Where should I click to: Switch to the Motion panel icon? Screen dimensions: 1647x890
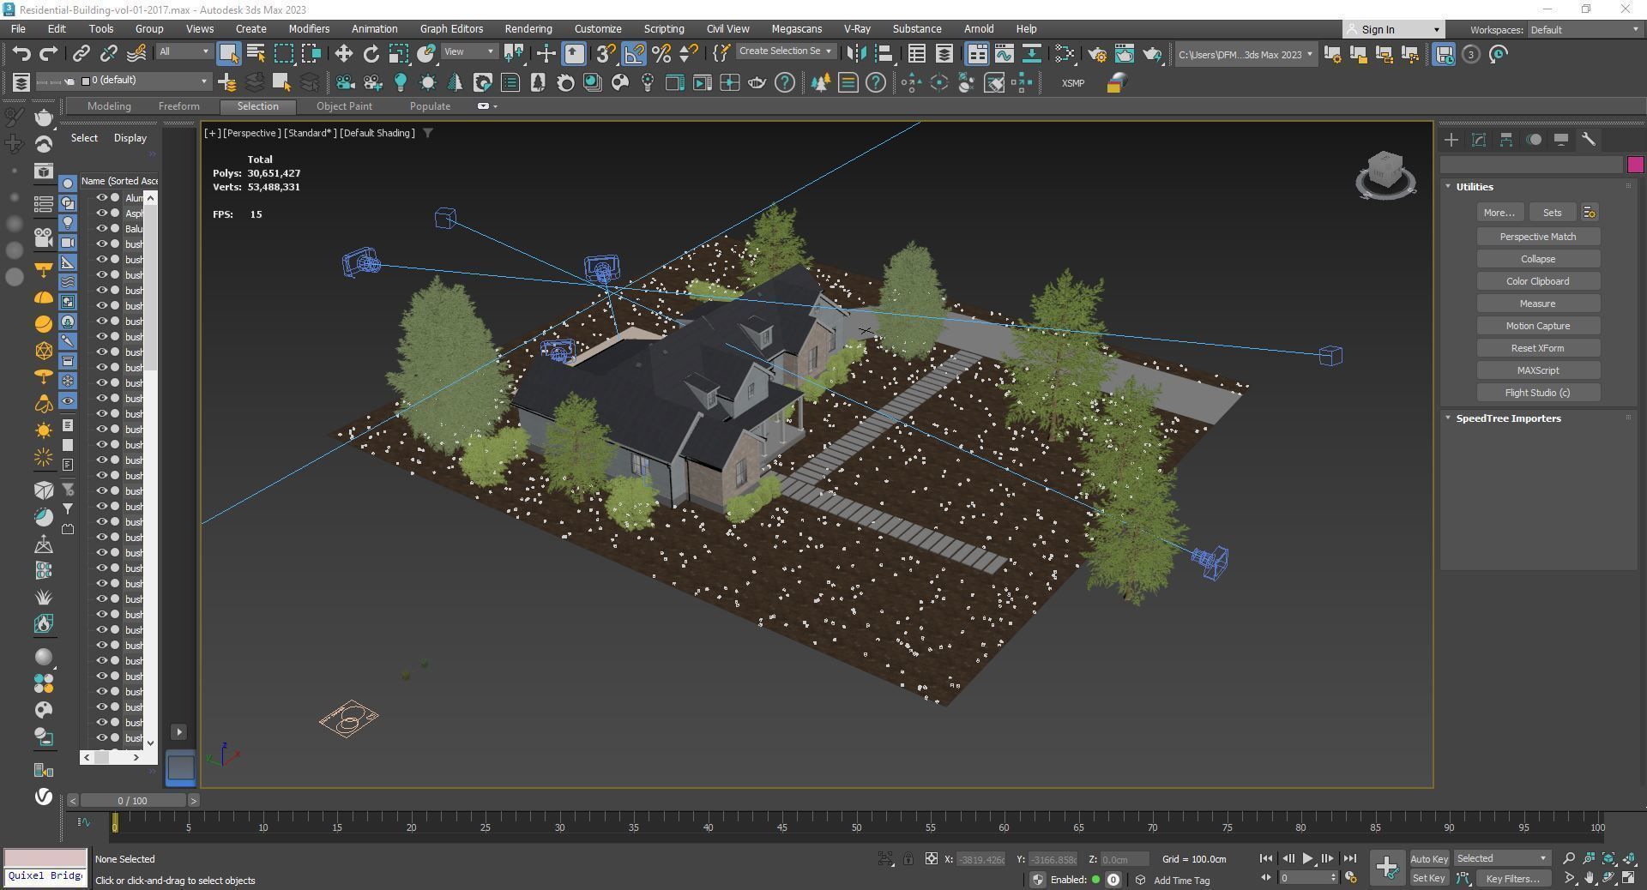(x=1534, y=140)
